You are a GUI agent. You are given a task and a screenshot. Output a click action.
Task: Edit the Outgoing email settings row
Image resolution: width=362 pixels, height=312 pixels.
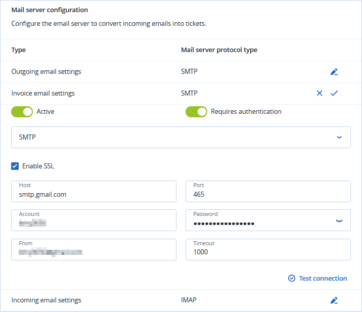[x=334, y=72]
